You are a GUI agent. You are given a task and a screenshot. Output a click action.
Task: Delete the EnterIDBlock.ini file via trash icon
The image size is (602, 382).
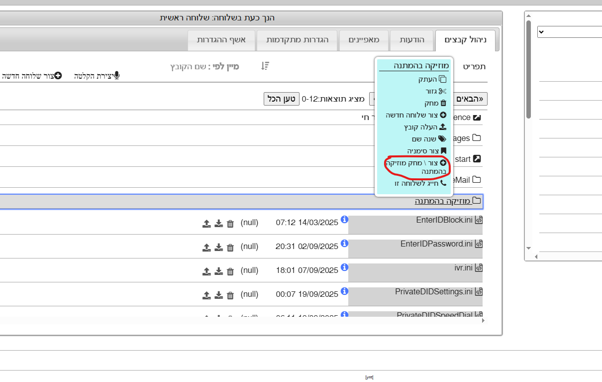click(230, 224)
